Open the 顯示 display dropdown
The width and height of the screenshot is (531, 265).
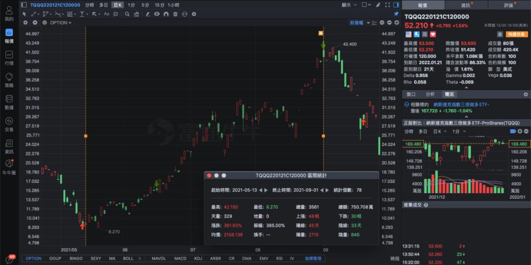349,5
